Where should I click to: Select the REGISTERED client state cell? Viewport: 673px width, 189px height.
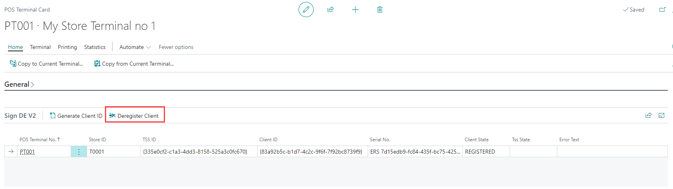[x=486, y=152]
